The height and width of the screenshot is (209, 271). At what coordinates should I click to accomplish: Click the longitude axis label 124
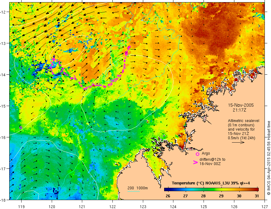click(x=173, y=207)
